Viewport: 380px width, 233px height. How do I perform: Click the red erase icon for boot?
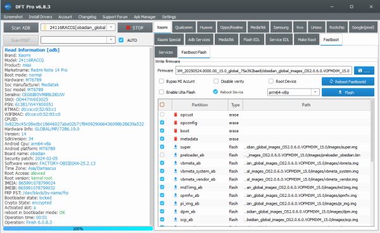[175, 131]
